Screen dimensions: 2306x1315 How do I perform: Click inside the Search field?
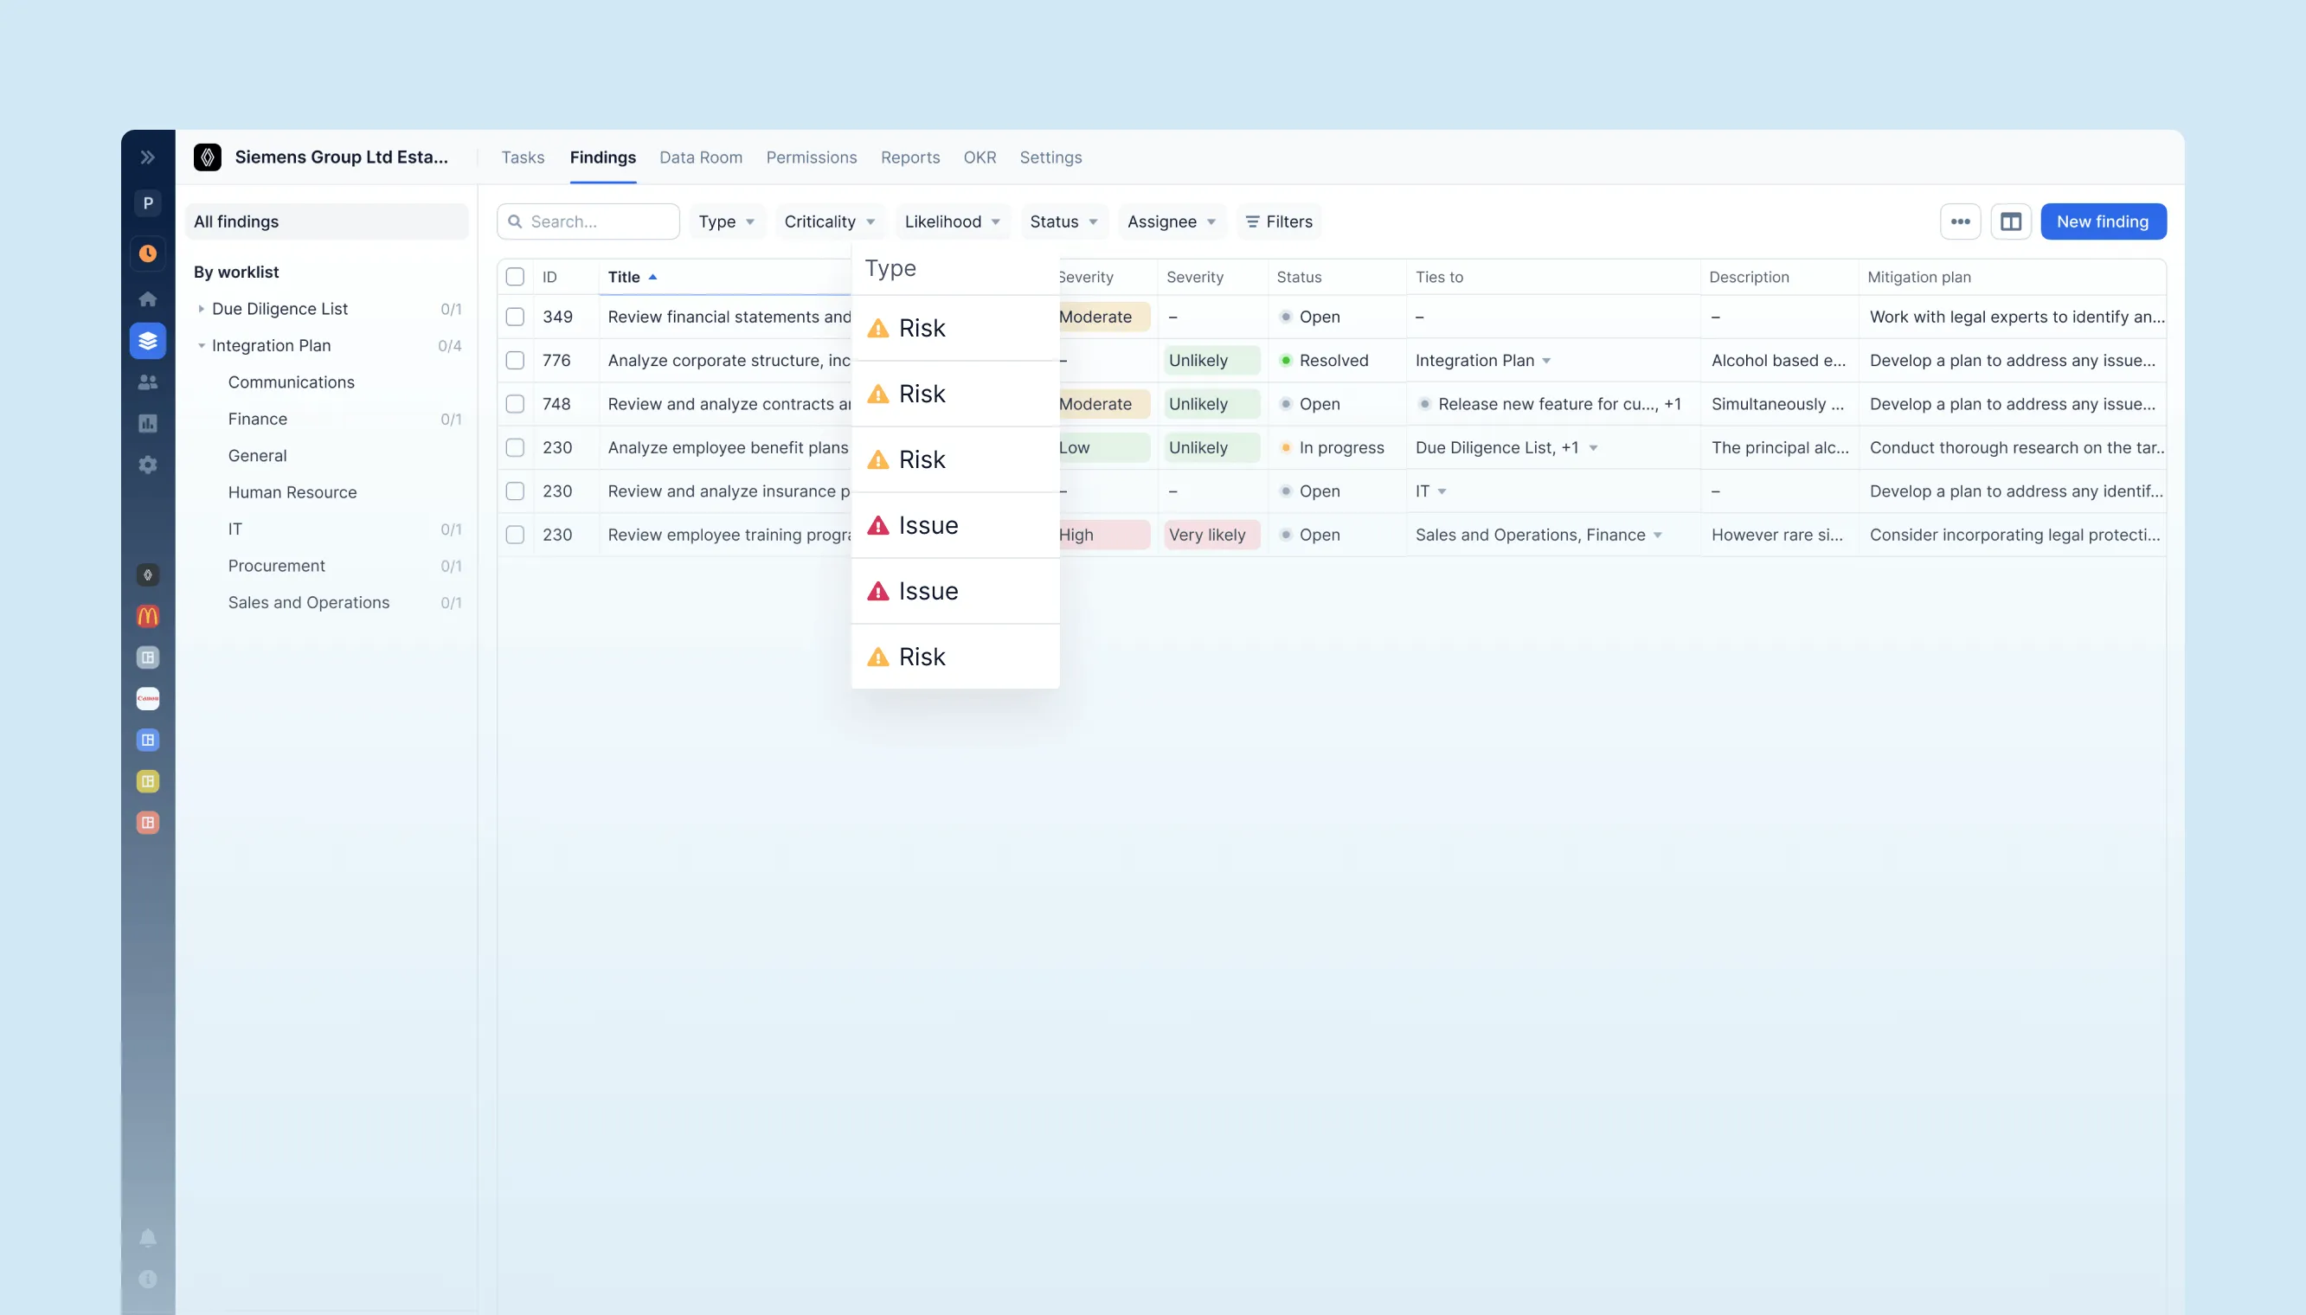pos(588,221)
